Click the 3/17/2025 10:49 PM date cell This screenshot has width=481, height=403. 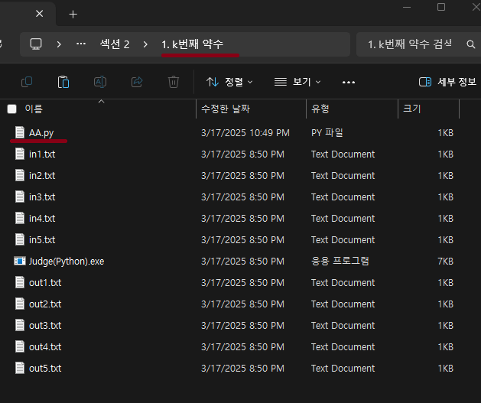point(245,133)
